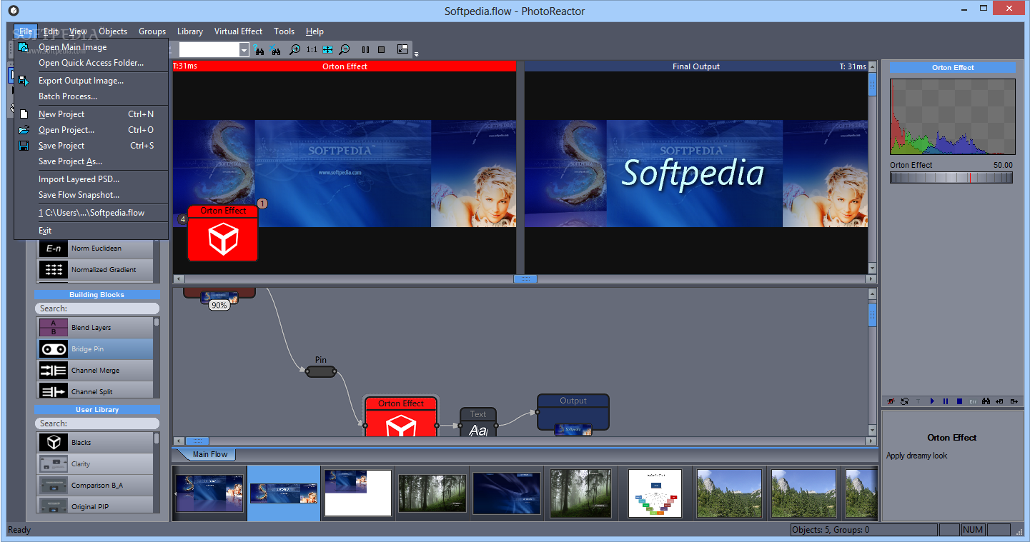This screenshot has width=1030, height=542.
Task: Select the Blend Layers building block
Action: [95, 327]
